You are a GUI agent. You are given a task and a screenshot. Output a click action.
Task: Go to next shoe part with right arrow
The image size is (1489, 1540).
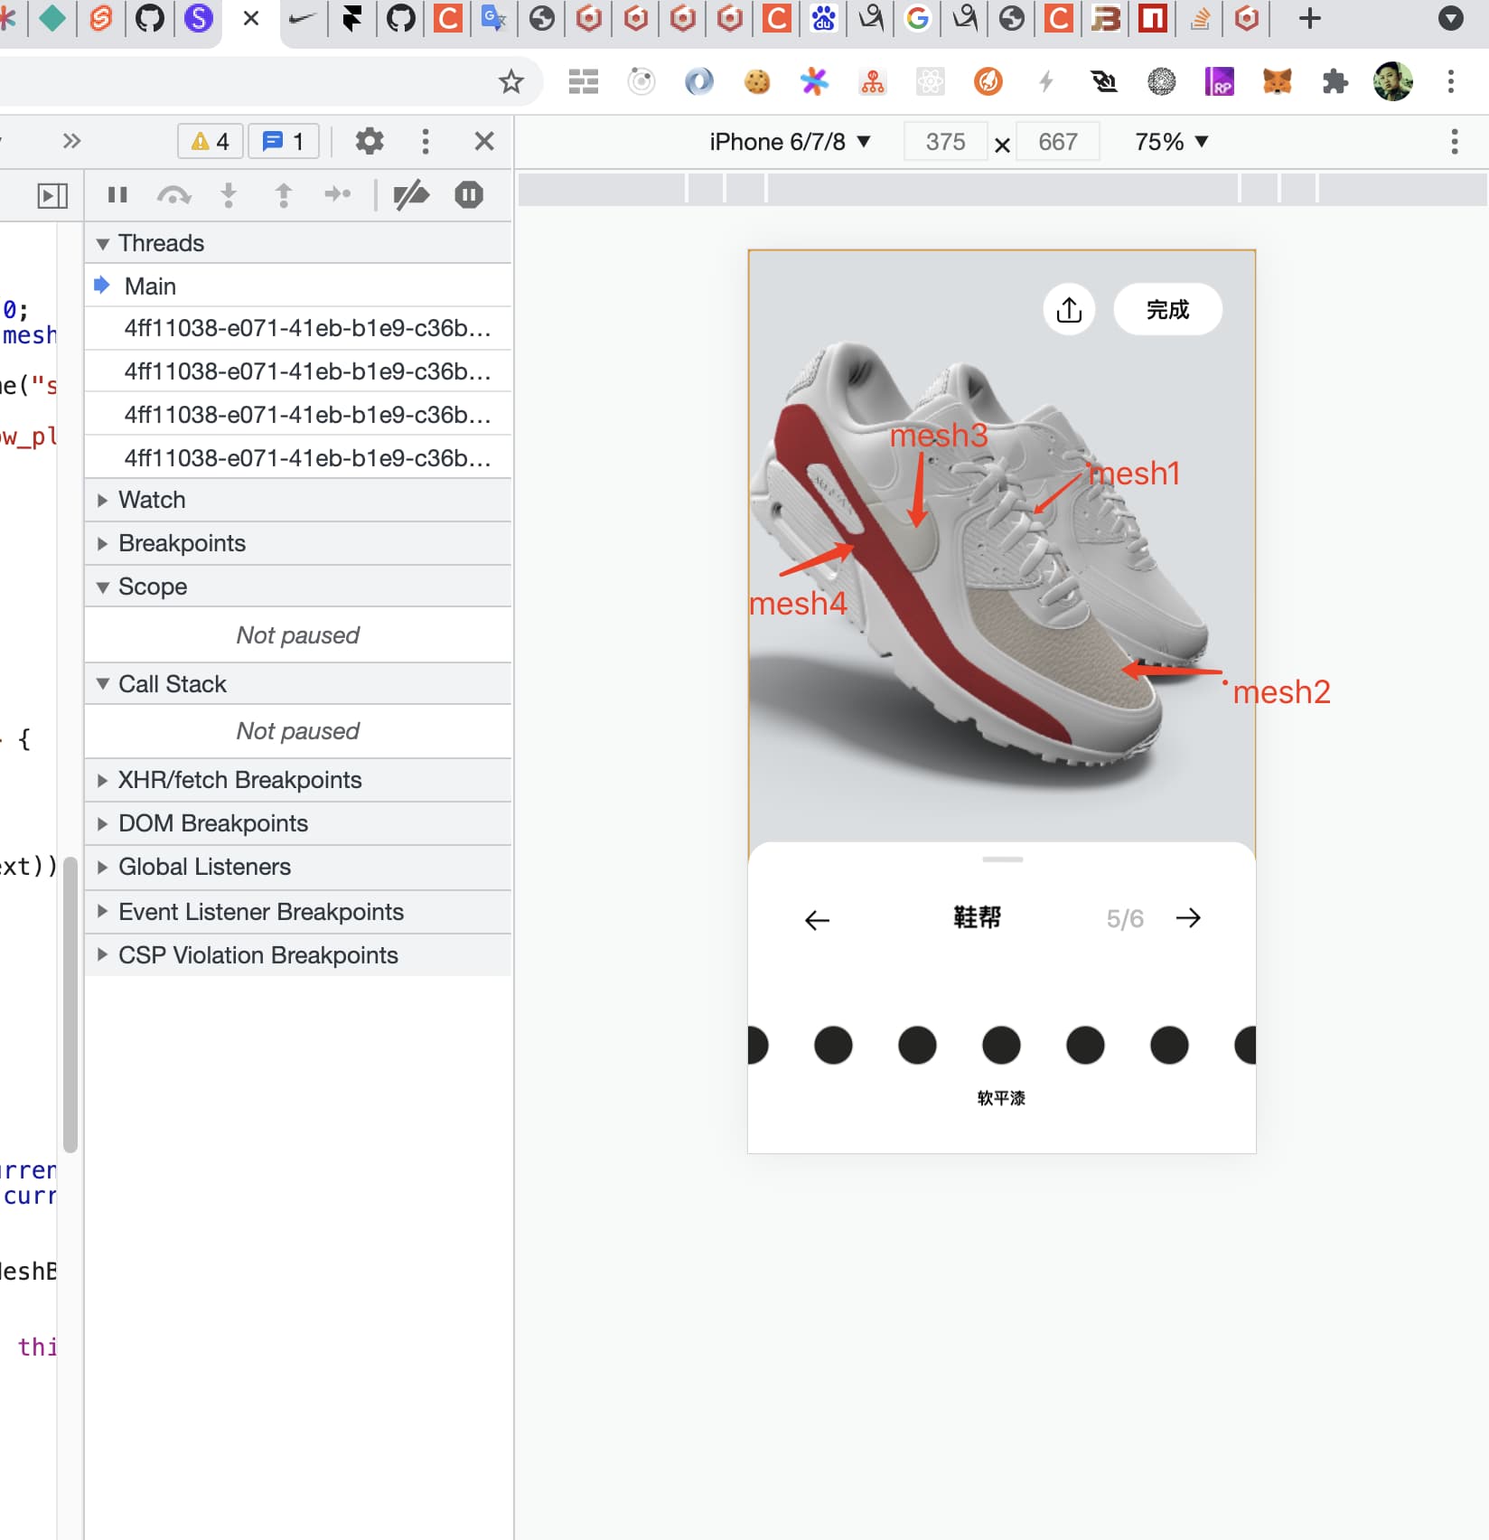pyautogui.click(x=1188, y=918)
